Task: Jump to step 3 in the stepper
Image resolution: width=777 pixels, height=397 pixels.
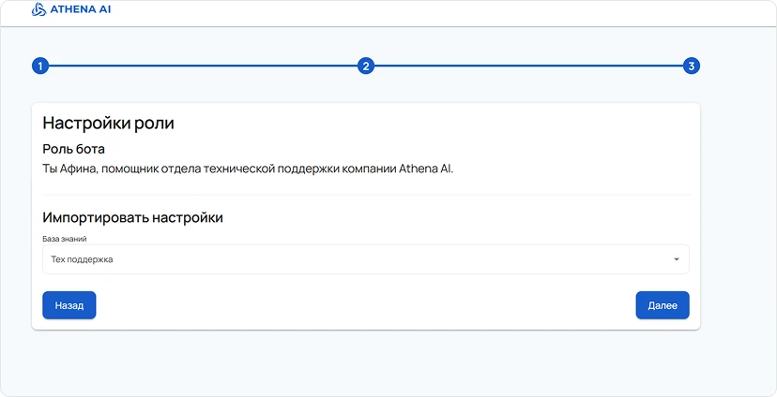Action: (692, 66)
